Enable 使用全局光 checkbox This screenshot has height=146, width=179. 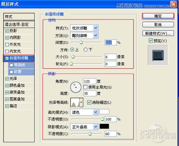click(85, 87)
